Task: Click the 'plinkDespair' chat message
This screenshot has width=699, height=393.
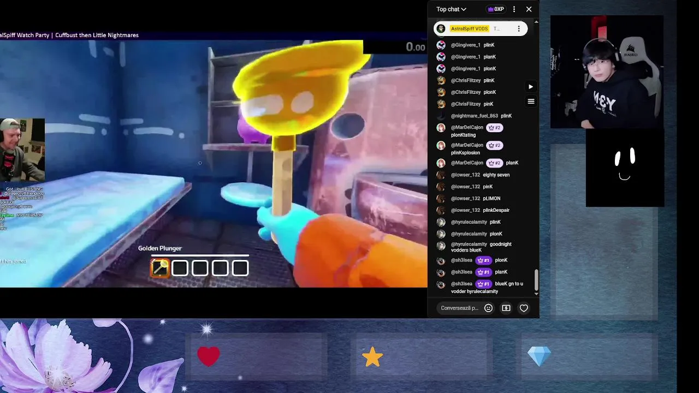Action: pyautogui.click(x=496, y=210)
